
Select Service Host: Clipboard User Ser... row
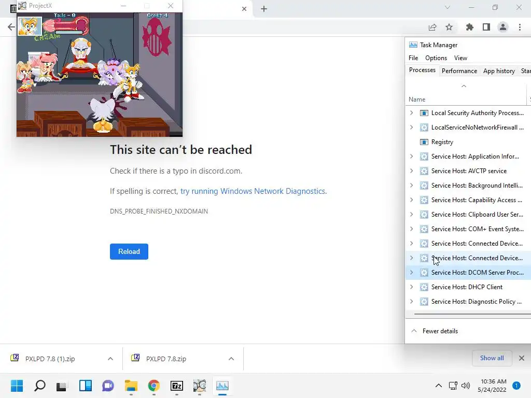[468, 215]
